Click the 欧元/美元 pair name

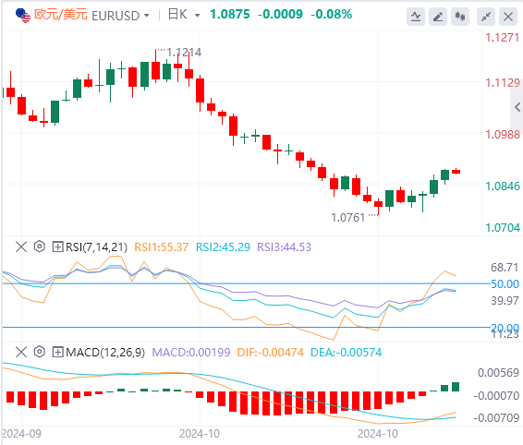click(x=61, y=15)
